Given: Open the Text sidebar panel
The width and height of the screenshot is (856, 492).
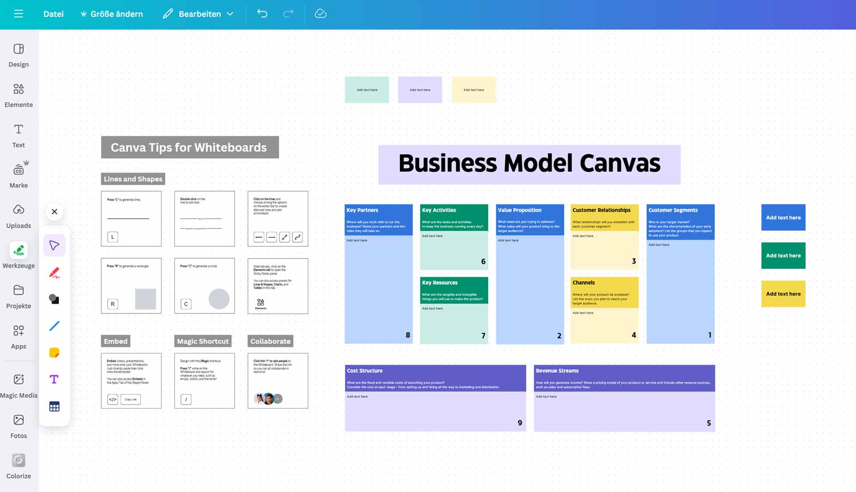Looking at the screenshot, I should click(19, 136).
